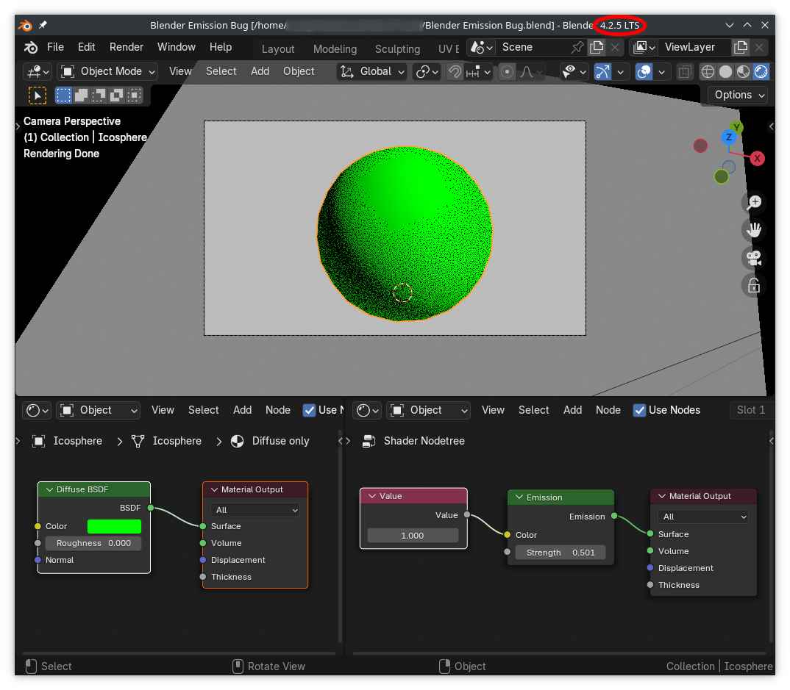Toggle camera lock to view padlock
This screenshot has height=690, width=790.
point(754,286)
